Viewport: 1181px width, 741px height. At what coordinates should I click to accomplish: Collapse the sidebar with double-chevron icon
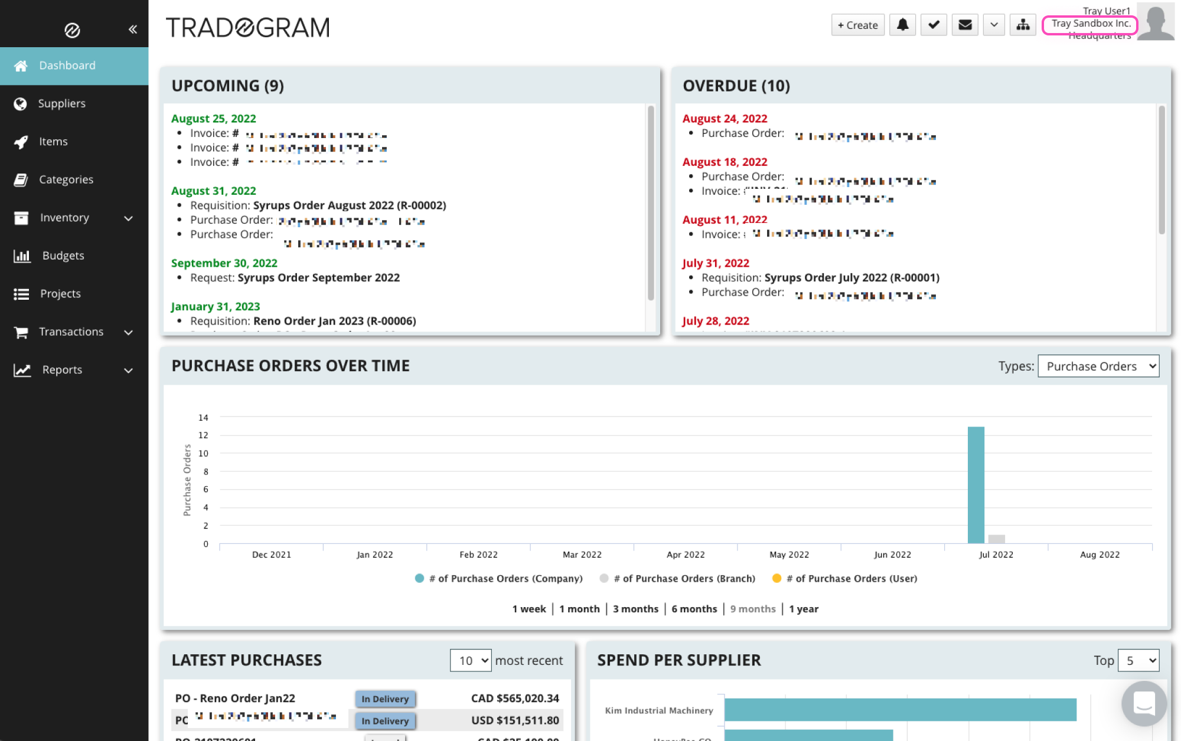pyautogui.click(x=133, y=29)
